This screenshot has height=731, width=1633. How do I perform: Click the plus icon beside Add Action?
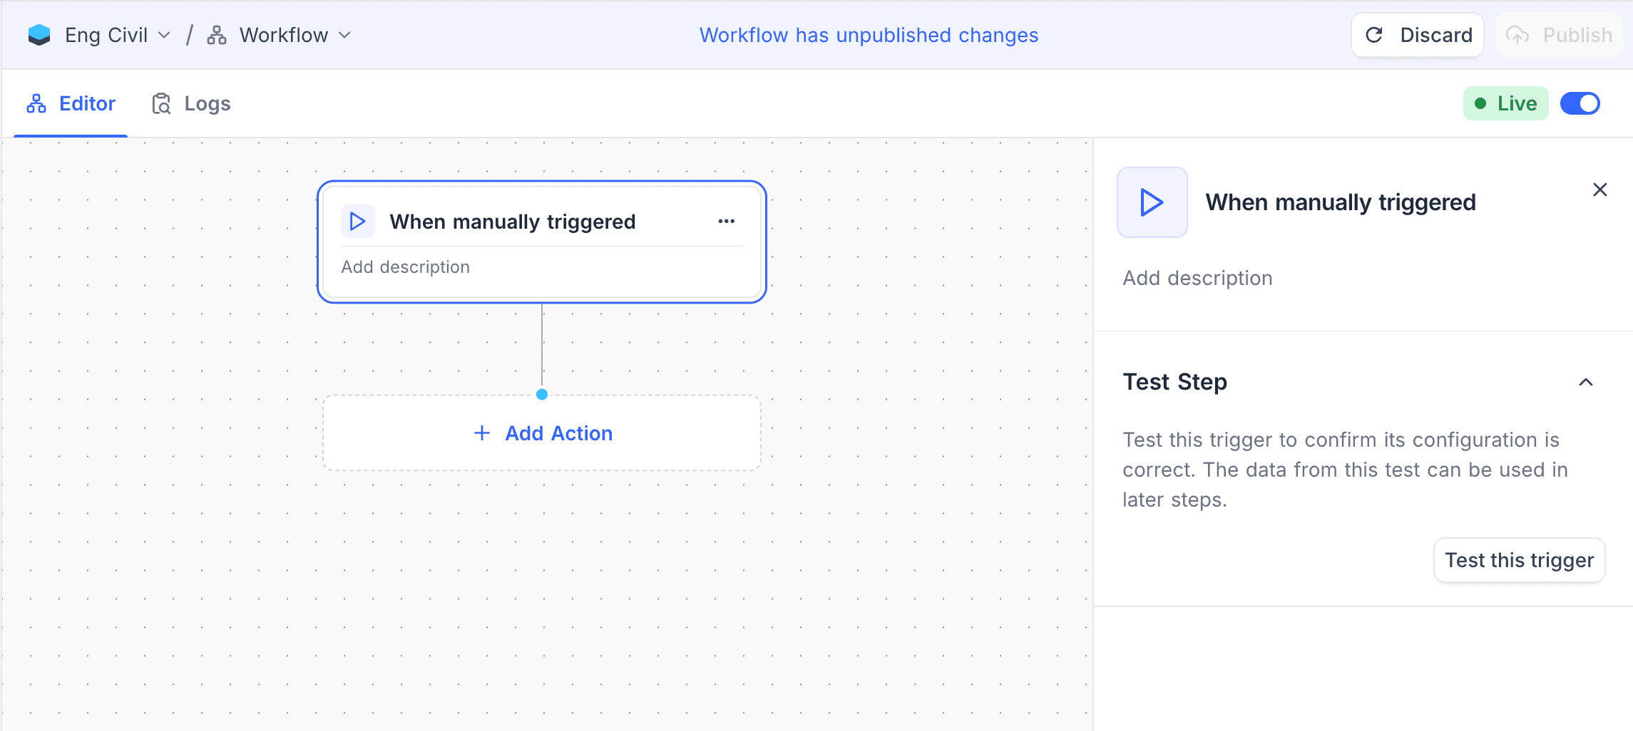[482, 433]
